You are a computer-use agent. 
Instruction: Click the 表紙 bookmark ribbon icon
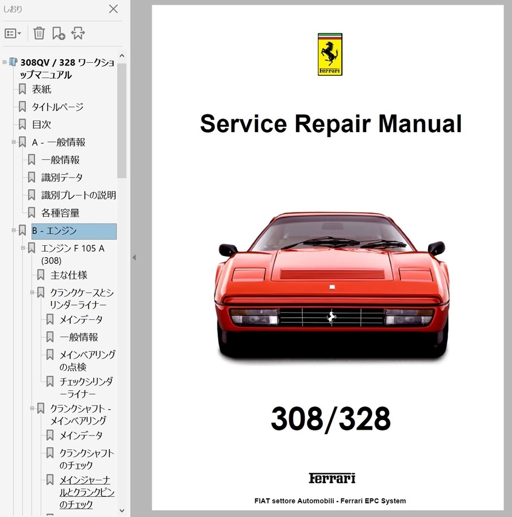pos(22,89)
